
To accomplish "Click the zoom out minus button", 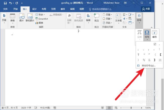I will pyautogui.click(x=121, y=108).
